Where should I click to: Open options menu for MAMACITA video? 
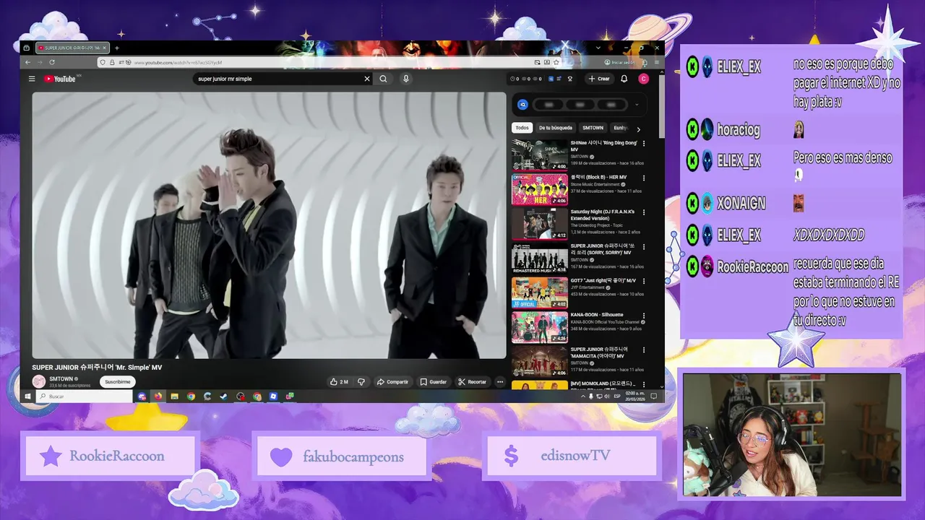click(x=644, y=350)
